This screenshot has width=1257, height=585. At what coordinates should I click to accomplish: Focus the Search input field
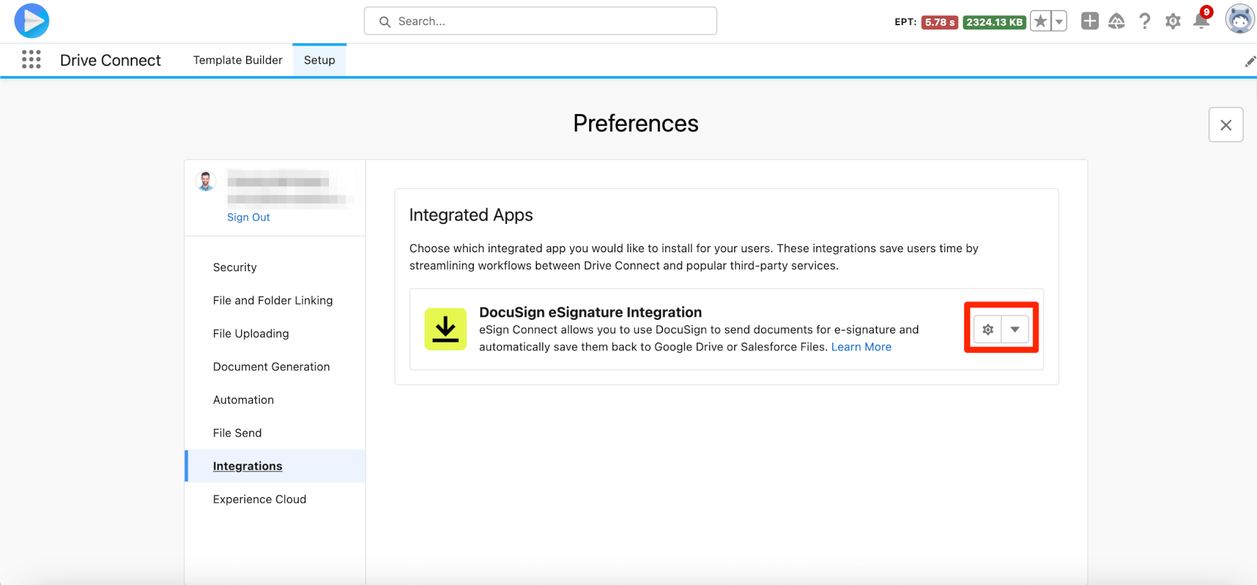(x=540, y=21)
